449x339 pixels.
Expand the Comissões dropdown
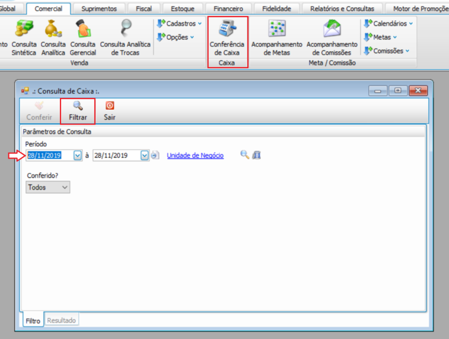coord(387,51)
